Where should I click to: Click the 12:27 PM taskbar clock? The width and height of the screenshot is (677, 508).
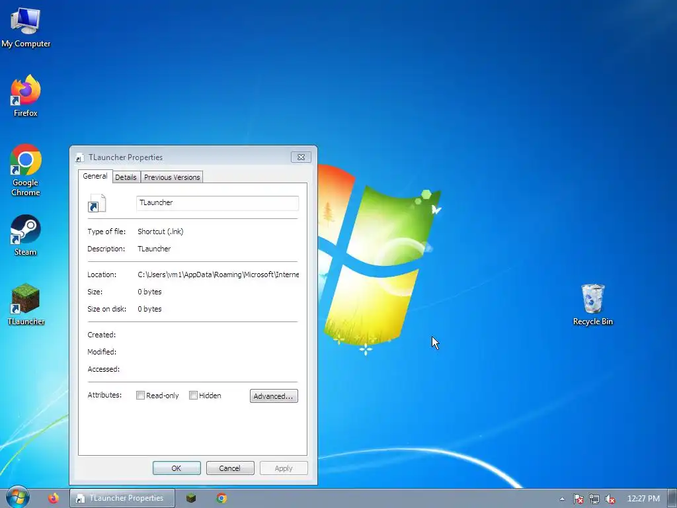[643, 499]
